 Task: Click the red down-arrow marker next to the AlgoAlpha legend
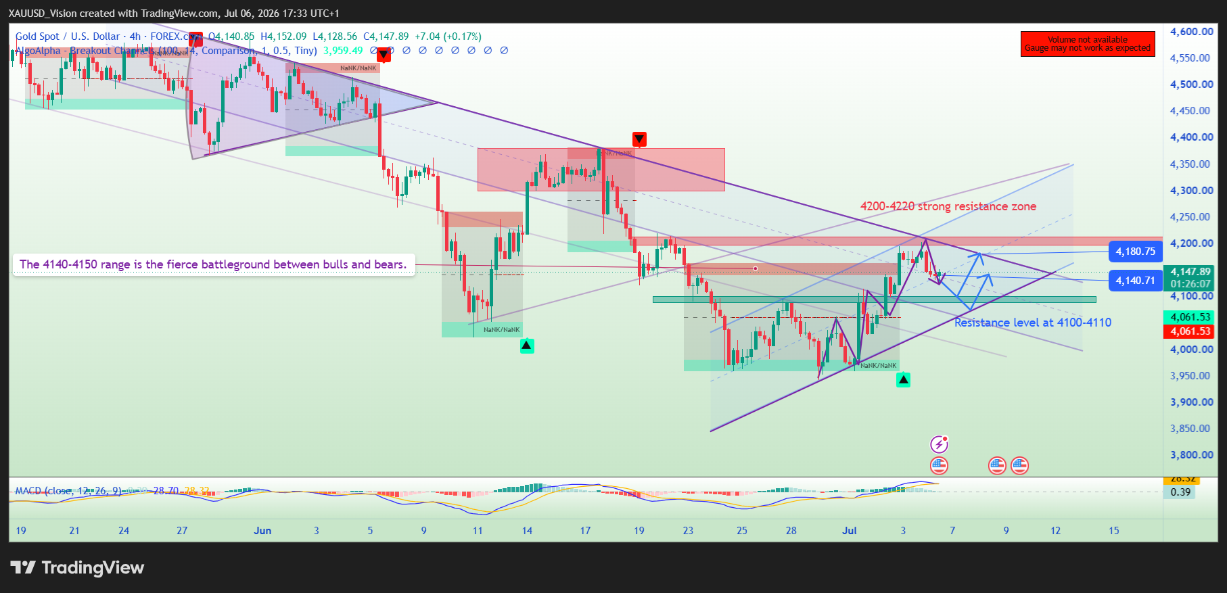pyautogui.click(x=384, y=55)
